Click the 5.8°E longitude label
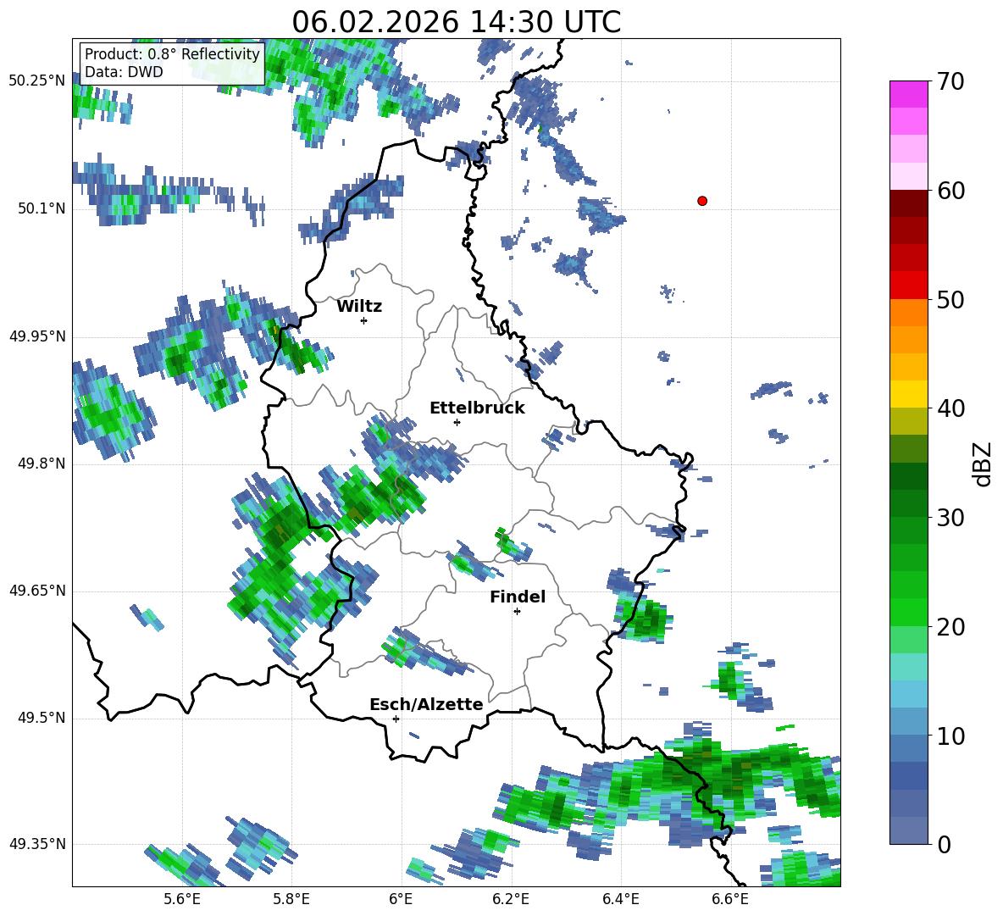This screenshot has height=916, width=1003. click(291, 900)
